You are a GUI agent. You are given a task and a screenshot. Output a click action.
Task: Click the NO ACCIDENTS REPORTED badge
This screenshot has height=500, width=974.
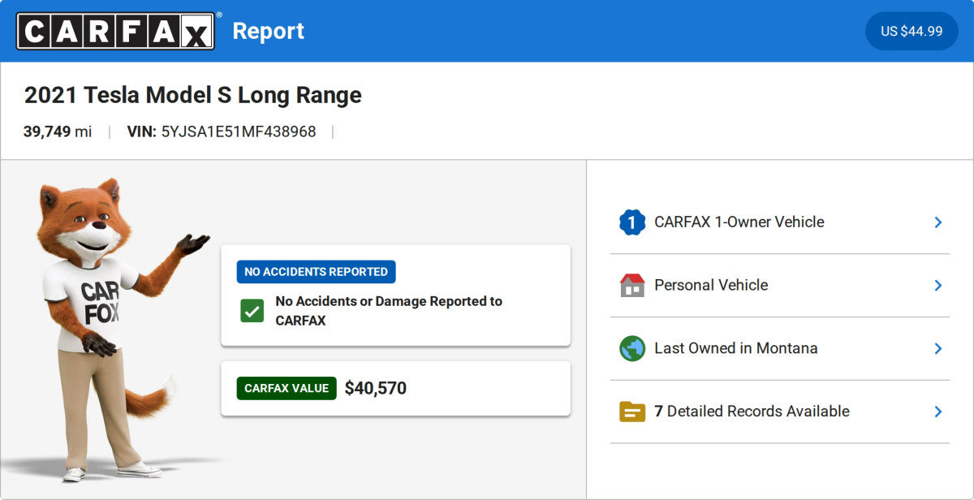tap(316, 272)
